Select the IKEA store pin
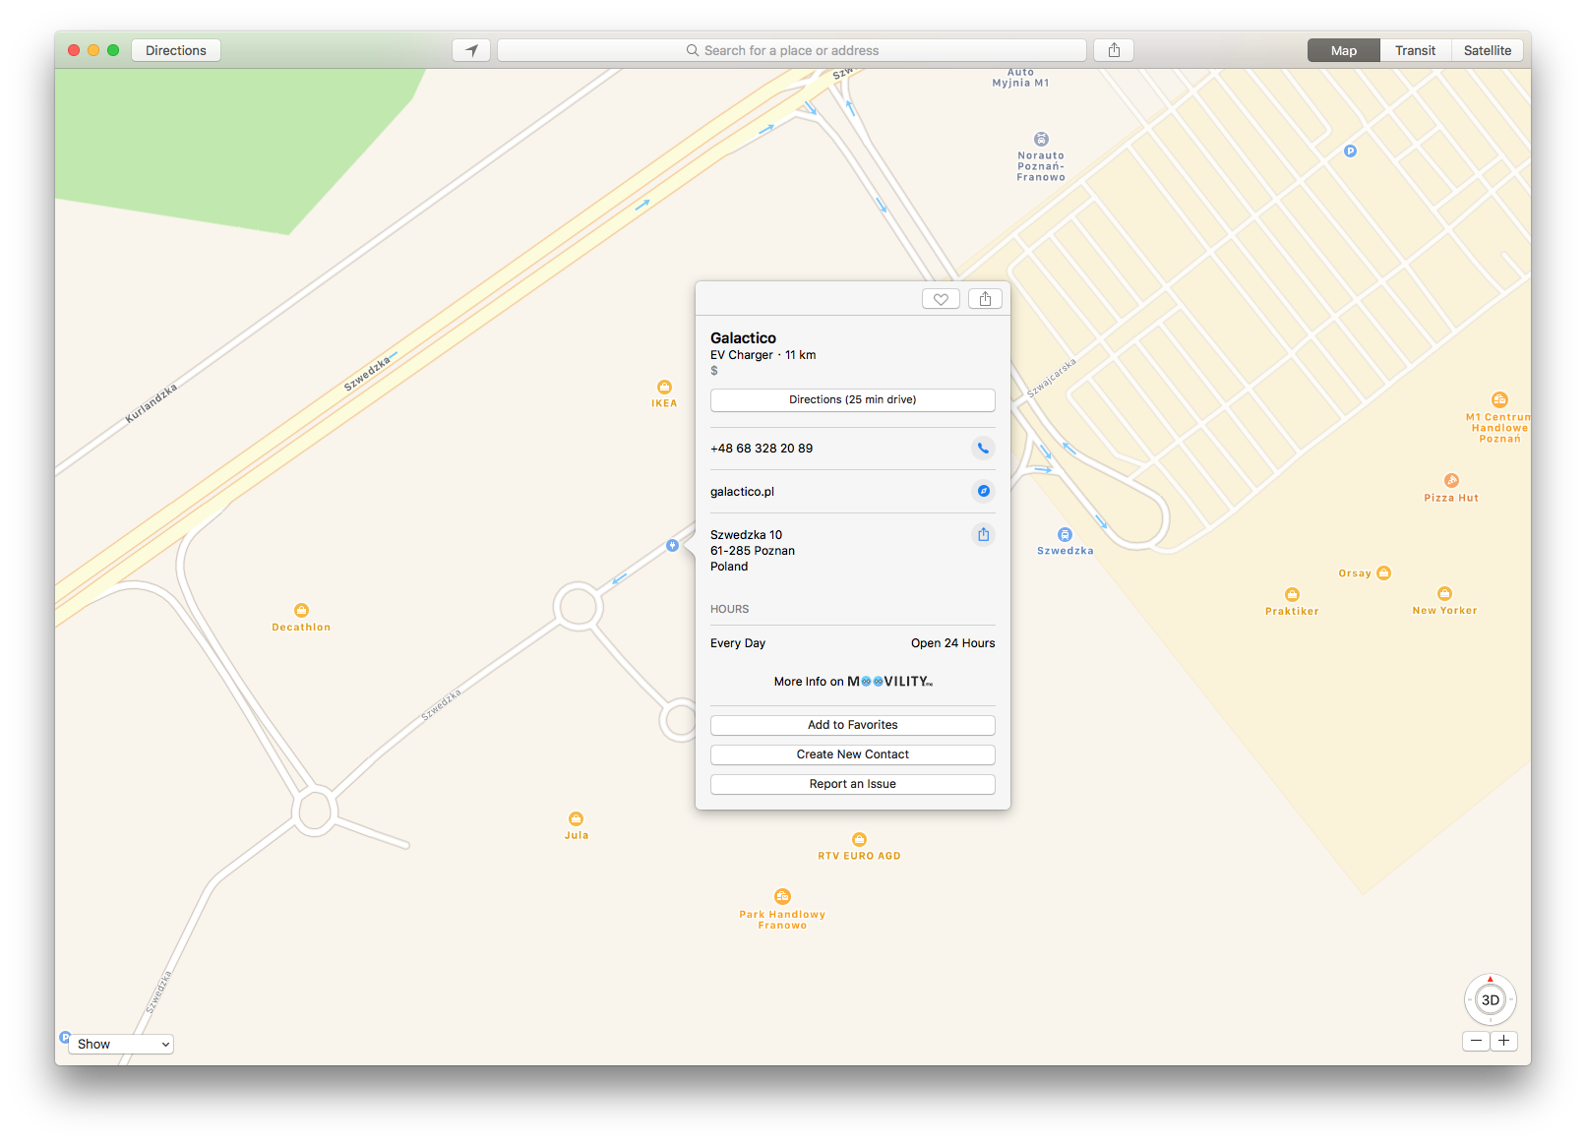The height and width of the screenshot is (1144, 1586). pos(664,388)
